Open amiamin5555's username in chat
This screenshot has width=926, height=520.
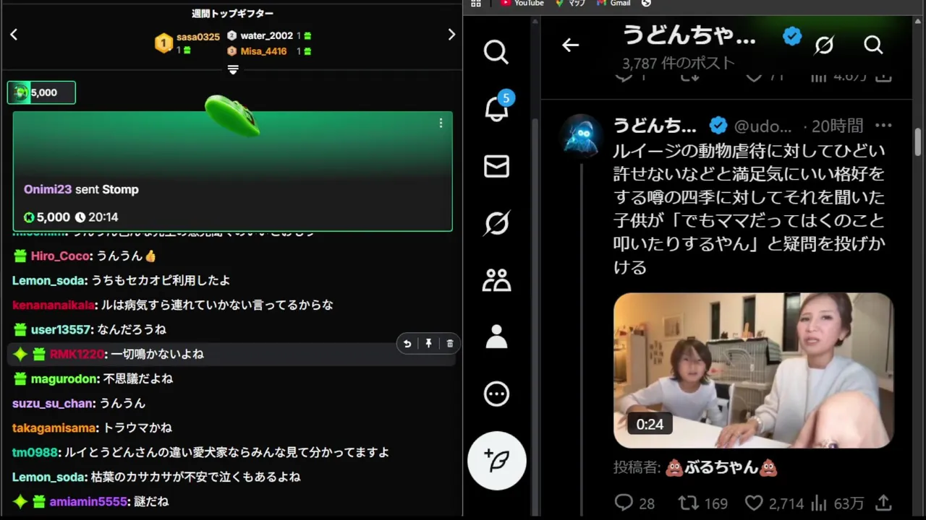coord(89,502)
